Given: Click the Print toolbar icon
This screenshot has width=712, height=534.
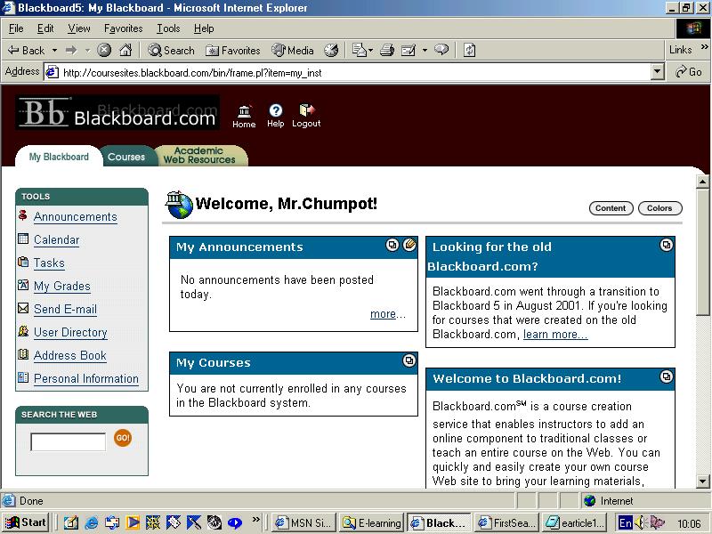Looking at the screenshot, I should pyautogui.click(x=387, y=50).
